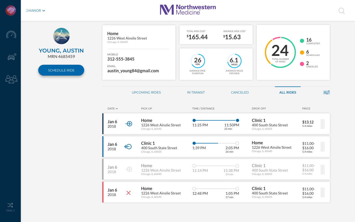Open the ride filter settings icon
Viewport: 355px width, 222px height.
click(326, 93)
